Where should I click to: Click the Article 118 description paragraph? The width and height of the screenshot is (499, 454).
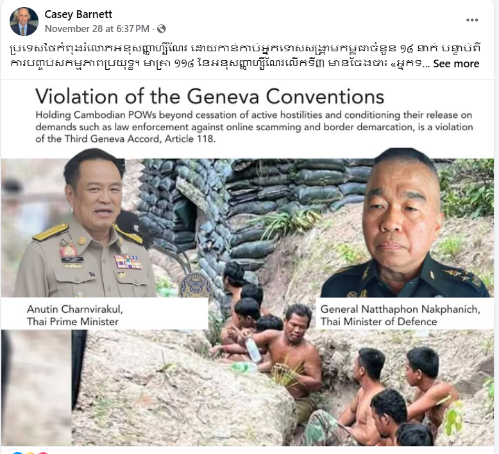(254, 127)
